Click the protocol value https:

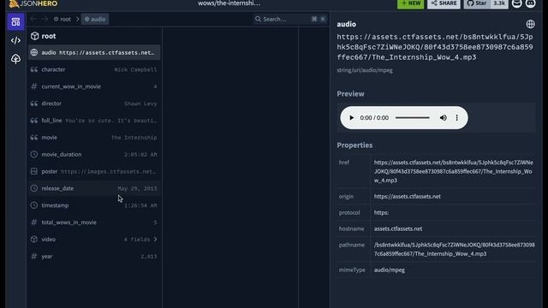point(381,212)
